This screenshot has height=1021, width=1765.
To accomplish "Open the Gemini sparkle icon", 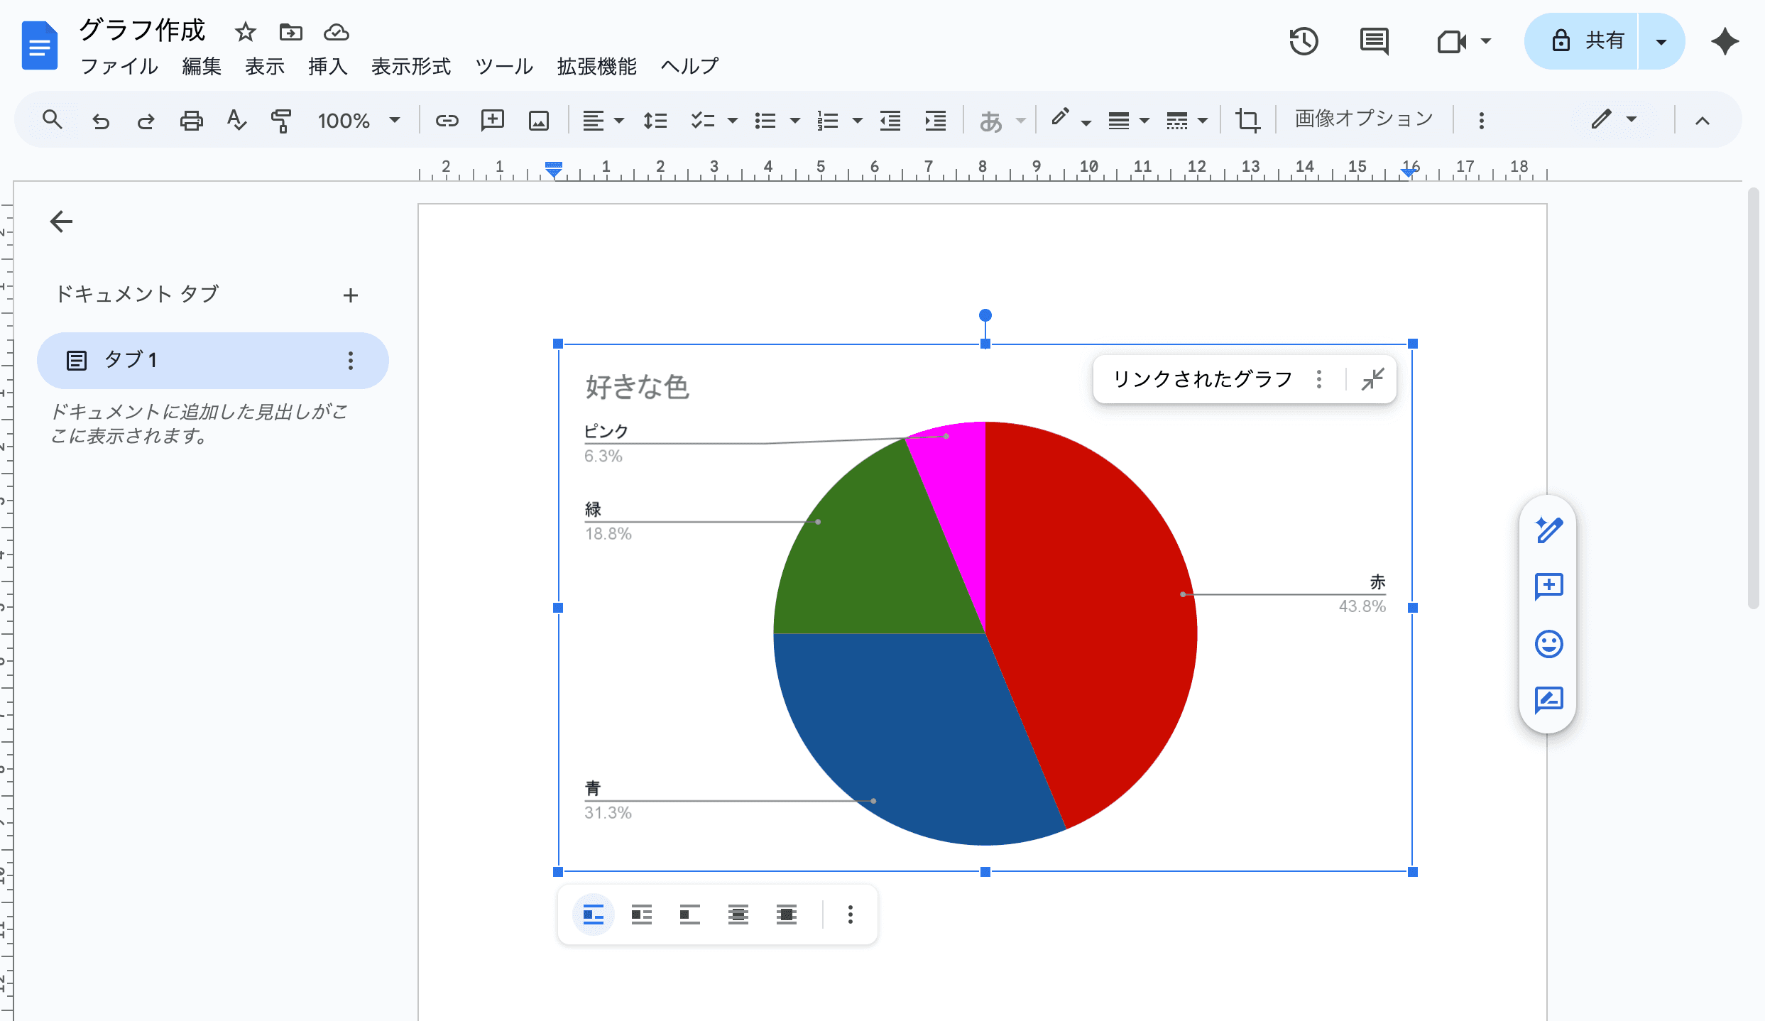I will click(1725, 41).
